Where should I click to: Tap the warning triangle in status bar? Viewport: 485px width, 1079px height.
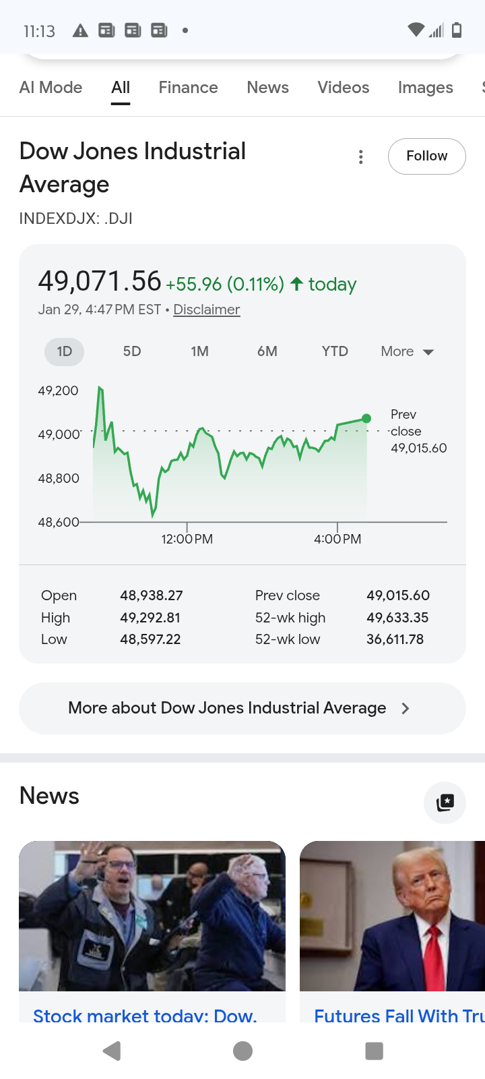click(80, 30)
